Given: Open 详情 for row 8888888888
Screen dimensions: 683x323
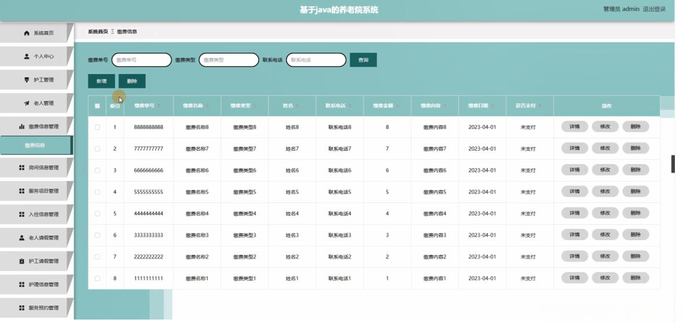Looking at the screenshot, I should [x=575, y=126].
